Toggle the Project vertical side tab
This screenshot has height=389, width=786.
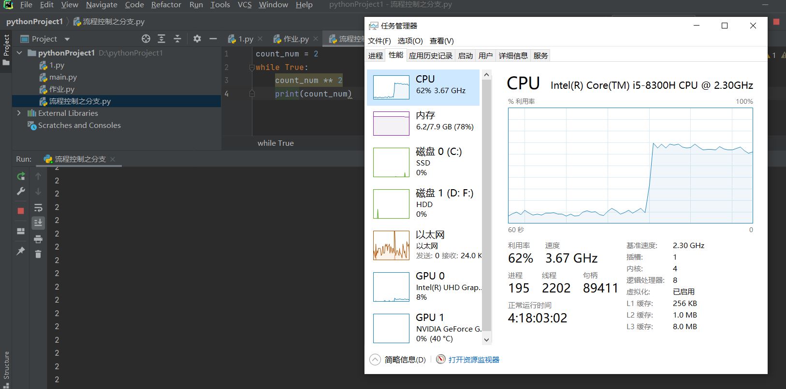pos(6,50)
